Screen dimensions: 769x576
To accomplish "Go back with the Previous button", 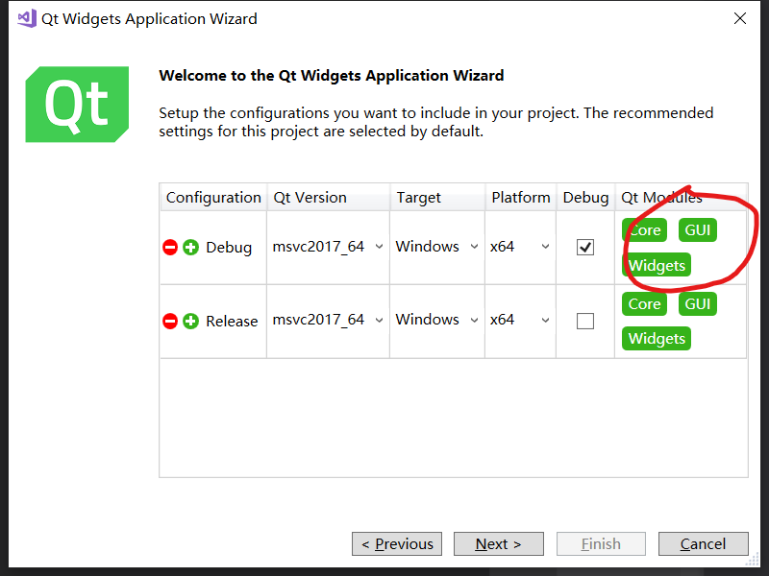I will [397, 543].
